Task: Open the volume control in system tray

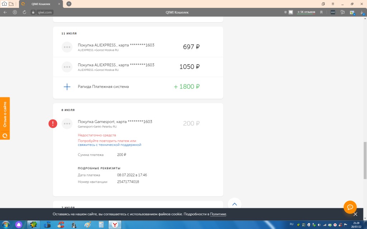Action: [x=319, y=225]
